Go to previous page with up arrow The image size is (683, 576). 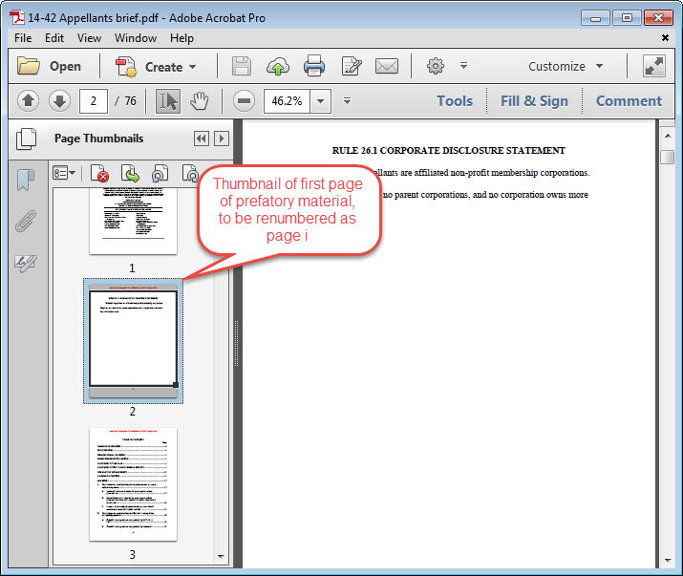point(28,100)
